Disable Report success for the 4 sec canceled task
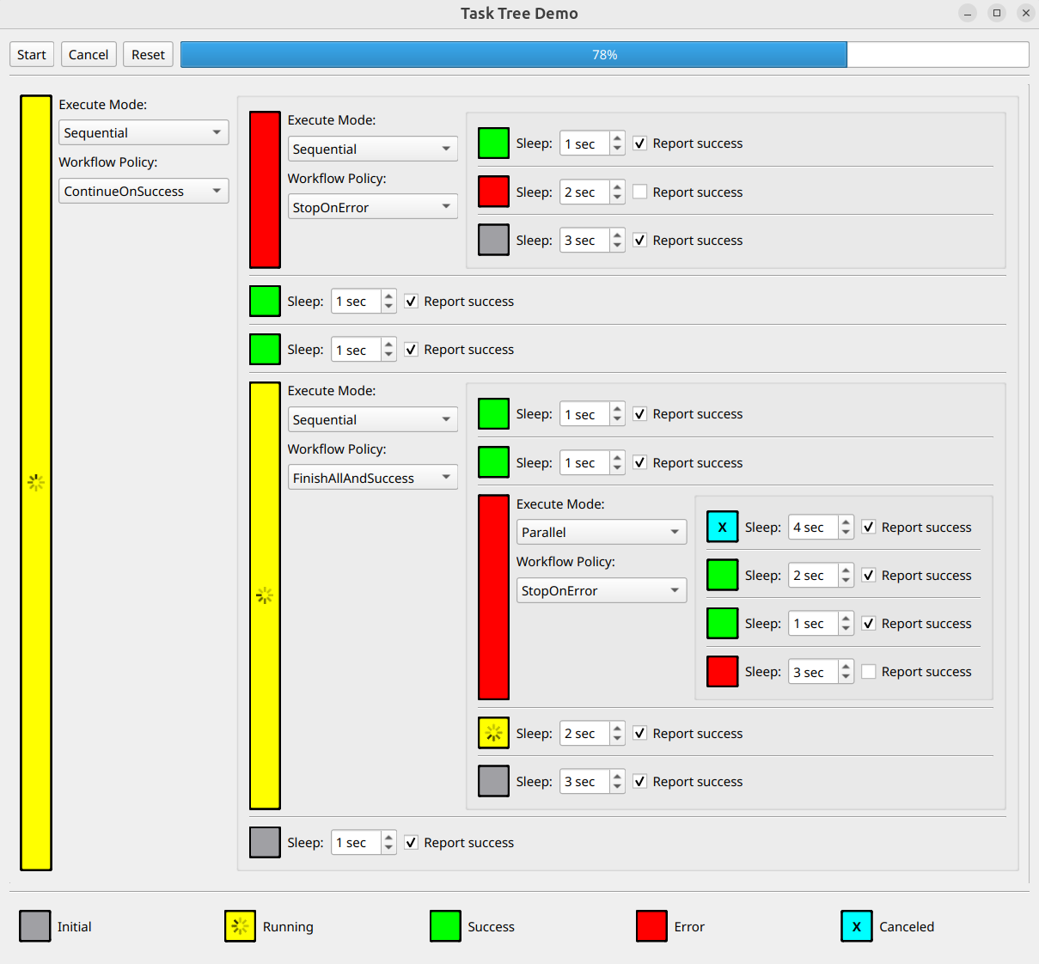 [x=869, y=527]
